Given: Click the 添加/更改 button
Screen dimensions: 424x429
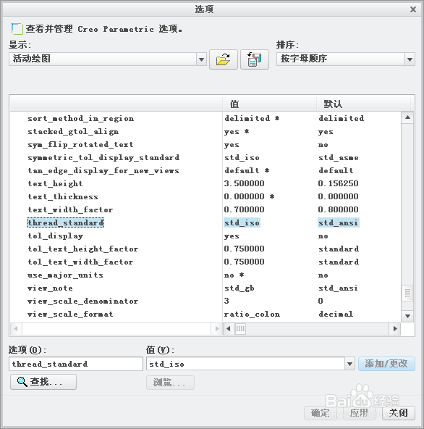Looking at the screenshot, I should tap(386, 364).
